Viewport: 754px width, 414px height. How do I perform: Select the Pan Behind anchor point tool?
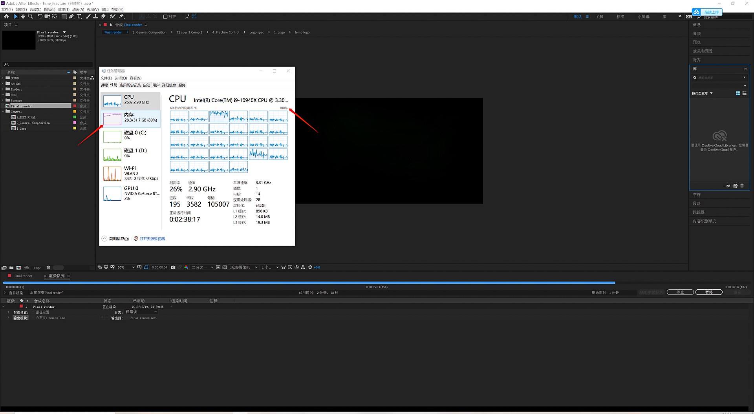[x=55, y=16]
